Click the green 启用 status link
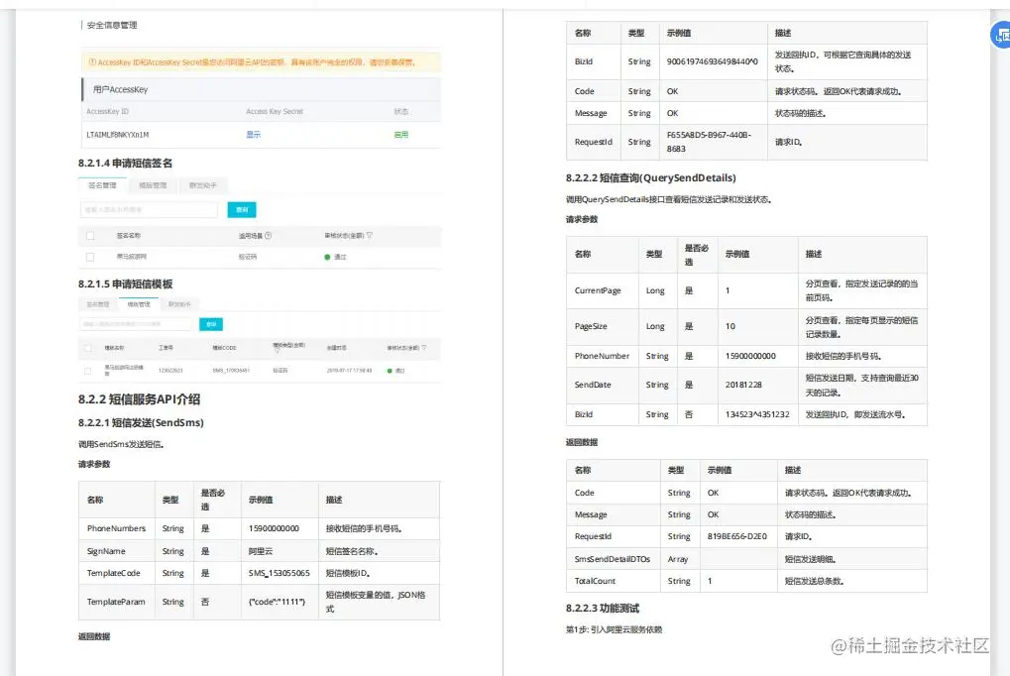This screenshot has height=676, width=1010. coord(400,135)
